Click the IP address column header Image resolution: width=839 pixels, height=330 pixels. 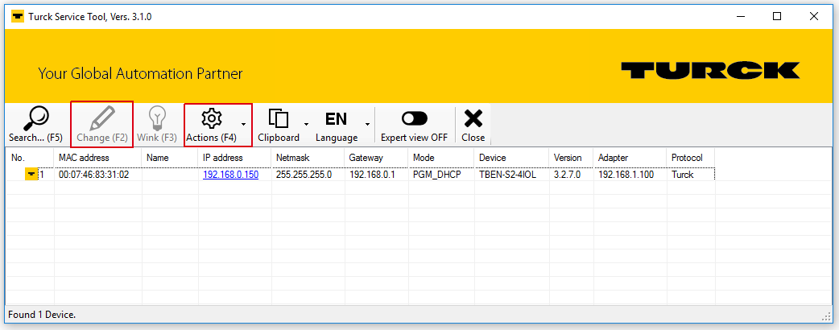click(235, 158)
